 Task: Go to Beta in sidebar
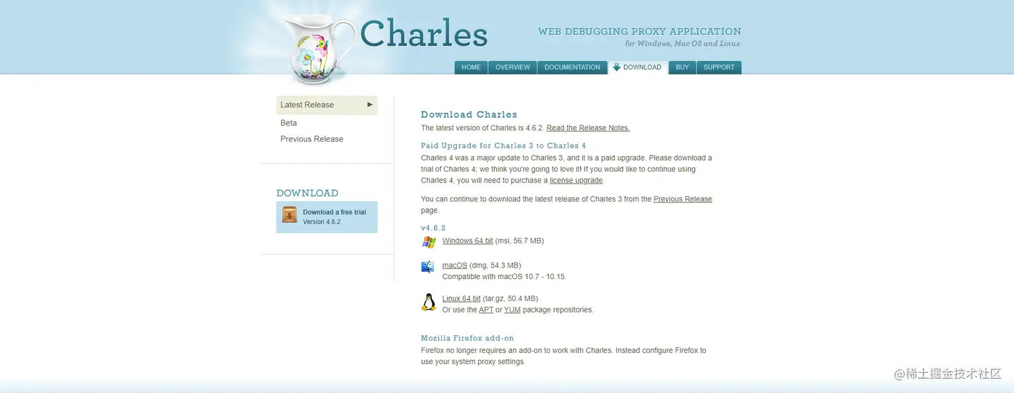coord(288,123)
